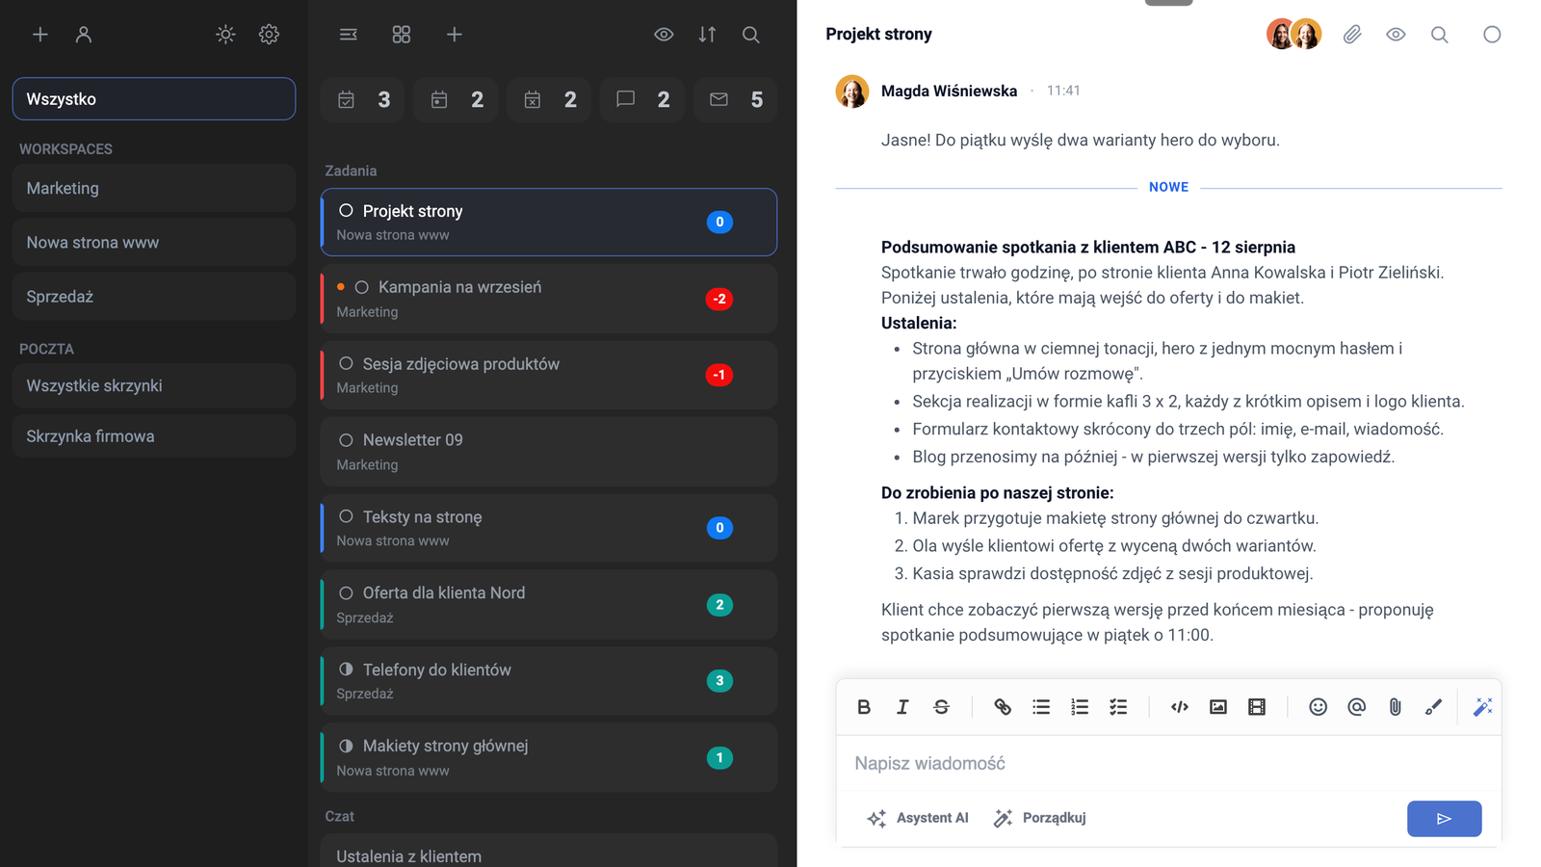Insert a video in the message
Screen dimensions: 1541x867
point(1257,707)
